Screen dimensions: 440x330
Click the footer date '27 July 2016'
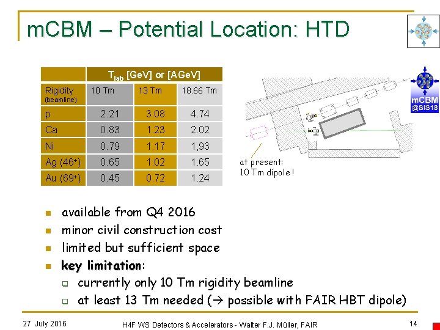(45, 324)
